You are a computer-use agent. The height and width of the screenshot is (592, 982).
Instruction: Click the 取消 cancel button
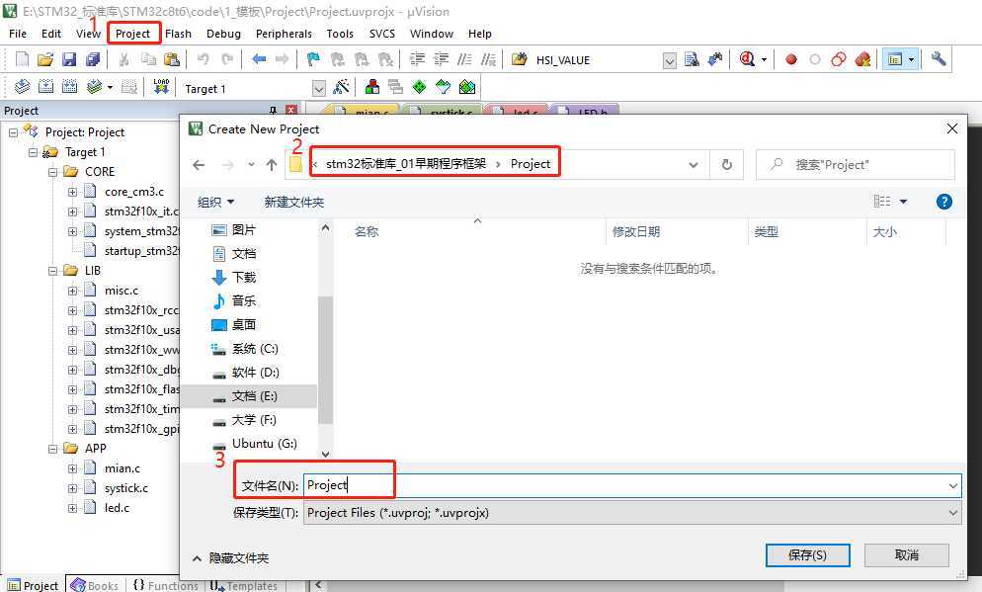[x=907, y=555]
